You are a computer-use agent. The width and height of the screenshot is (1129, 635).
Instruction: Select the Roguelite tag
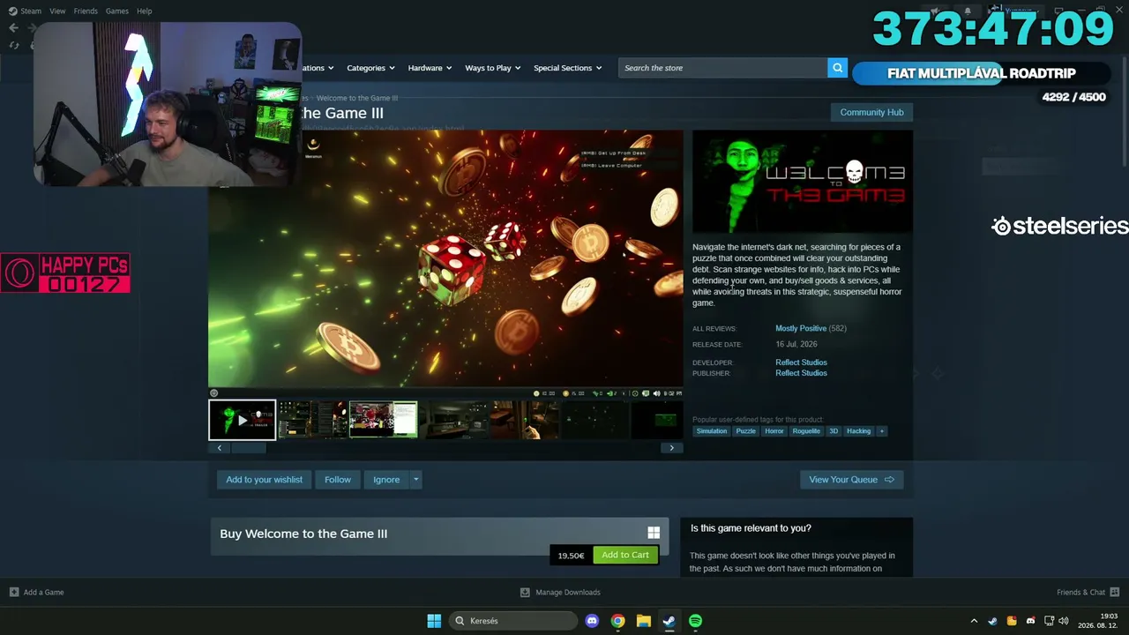[806, 431]
